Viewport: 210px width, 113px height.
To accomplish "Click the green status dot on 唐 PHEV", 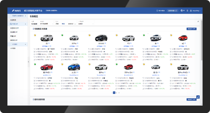I will 35,64.
